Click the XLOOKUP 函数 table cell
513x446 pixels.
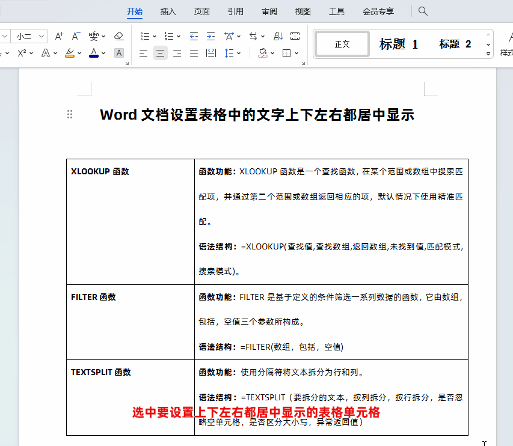131,222
